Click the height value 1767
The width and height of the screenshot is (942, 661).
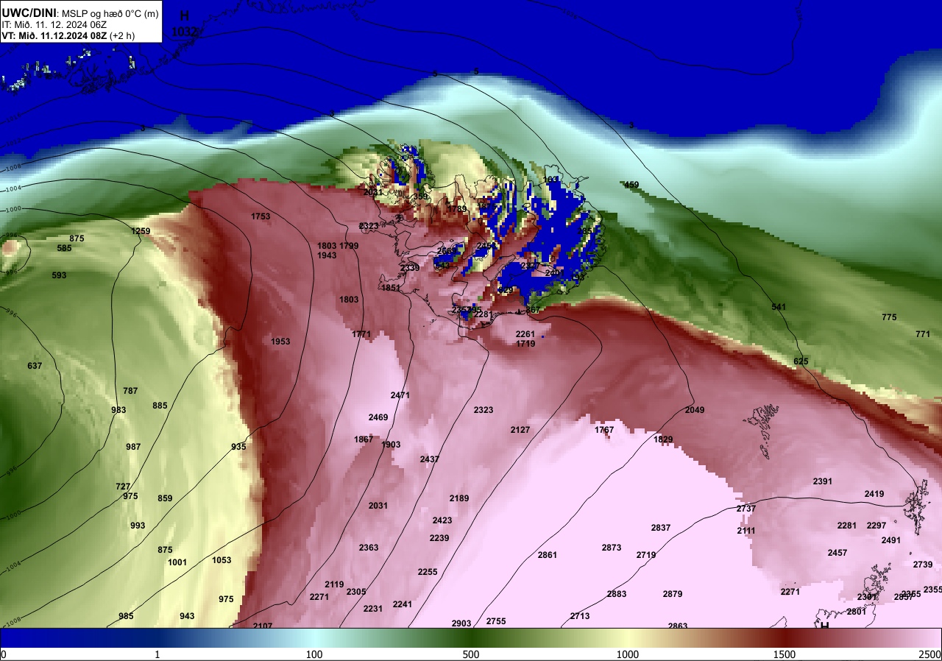point(604,430)
